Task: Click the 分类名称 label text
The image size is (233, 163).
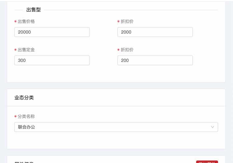Action: pos(26,116)
